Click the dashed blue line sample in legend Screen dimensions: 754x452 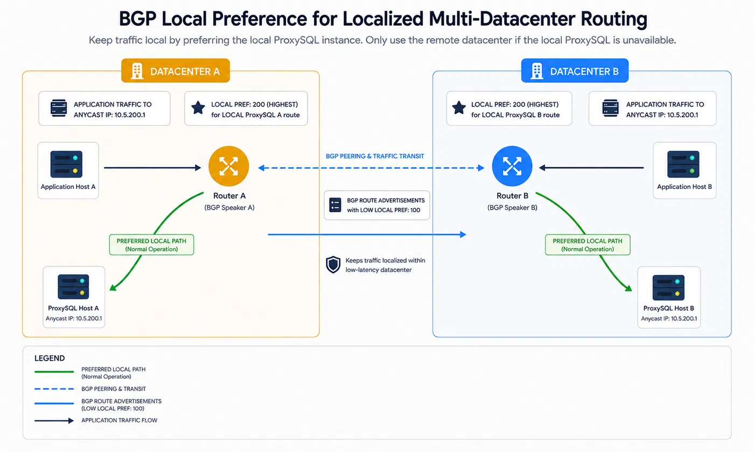tap(54, 389)
